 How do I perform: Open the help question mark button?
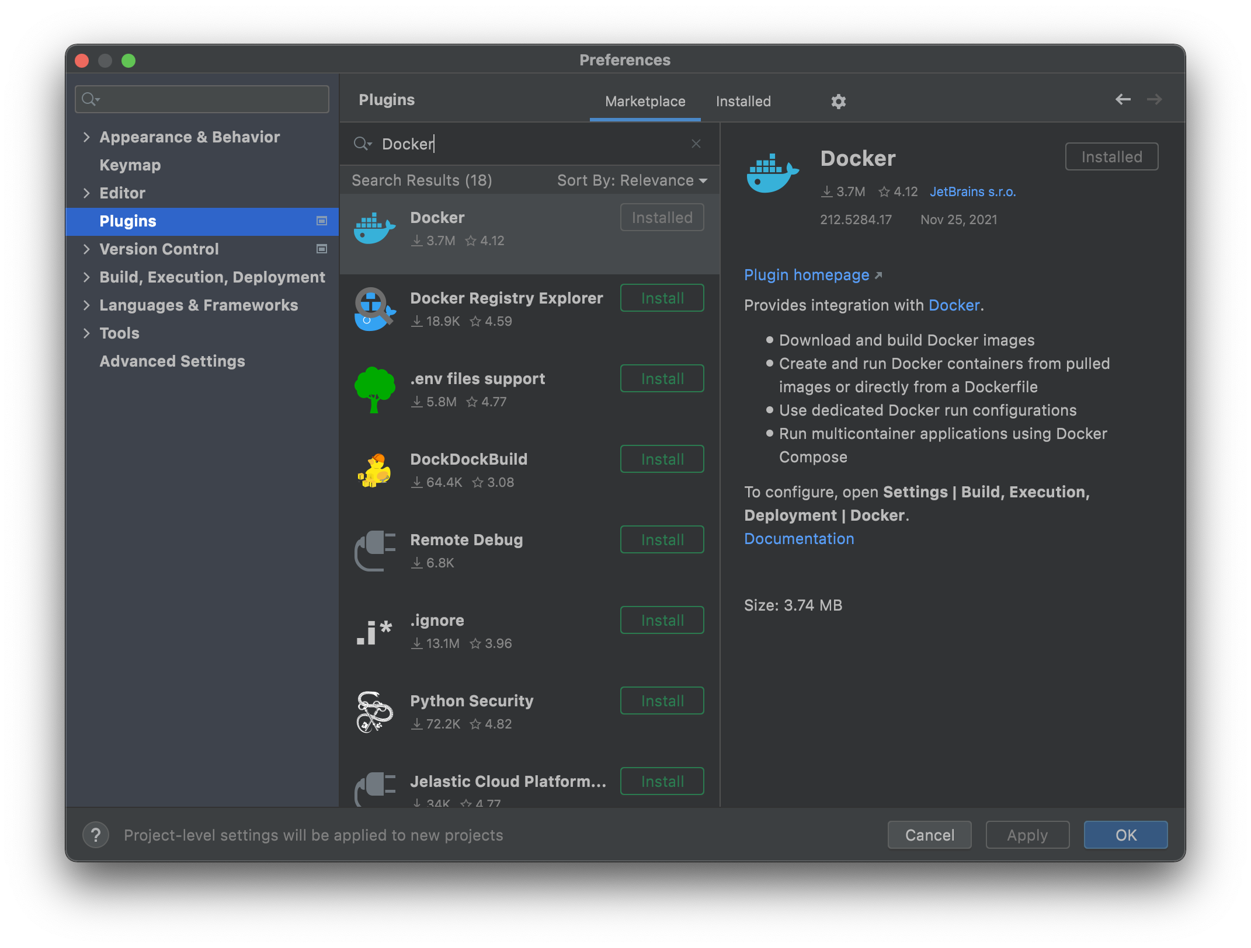[x=96, y=835]
